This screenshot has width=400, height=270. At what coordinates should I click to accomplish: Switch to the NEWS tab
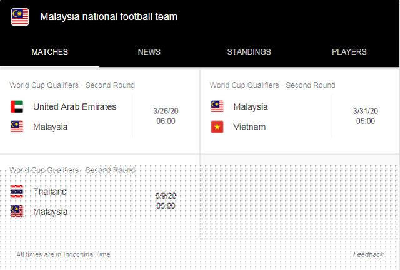click(149, 52)
